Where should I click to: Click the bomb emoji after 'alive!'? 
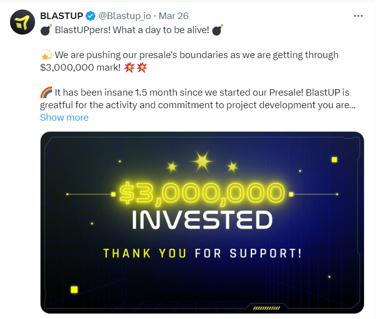click(x=217, y=30)
